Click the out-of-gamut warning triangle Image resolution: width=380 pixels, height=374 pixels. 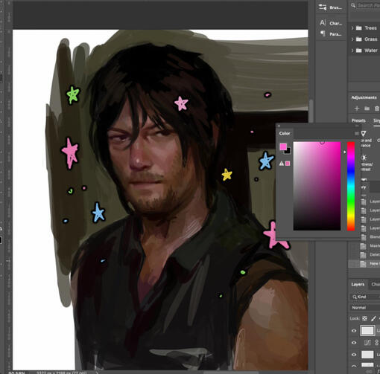(x=282, y=164)
